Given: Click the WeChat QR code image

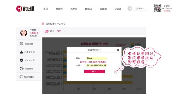Looking at the screenshot, I should pos(157,8).
